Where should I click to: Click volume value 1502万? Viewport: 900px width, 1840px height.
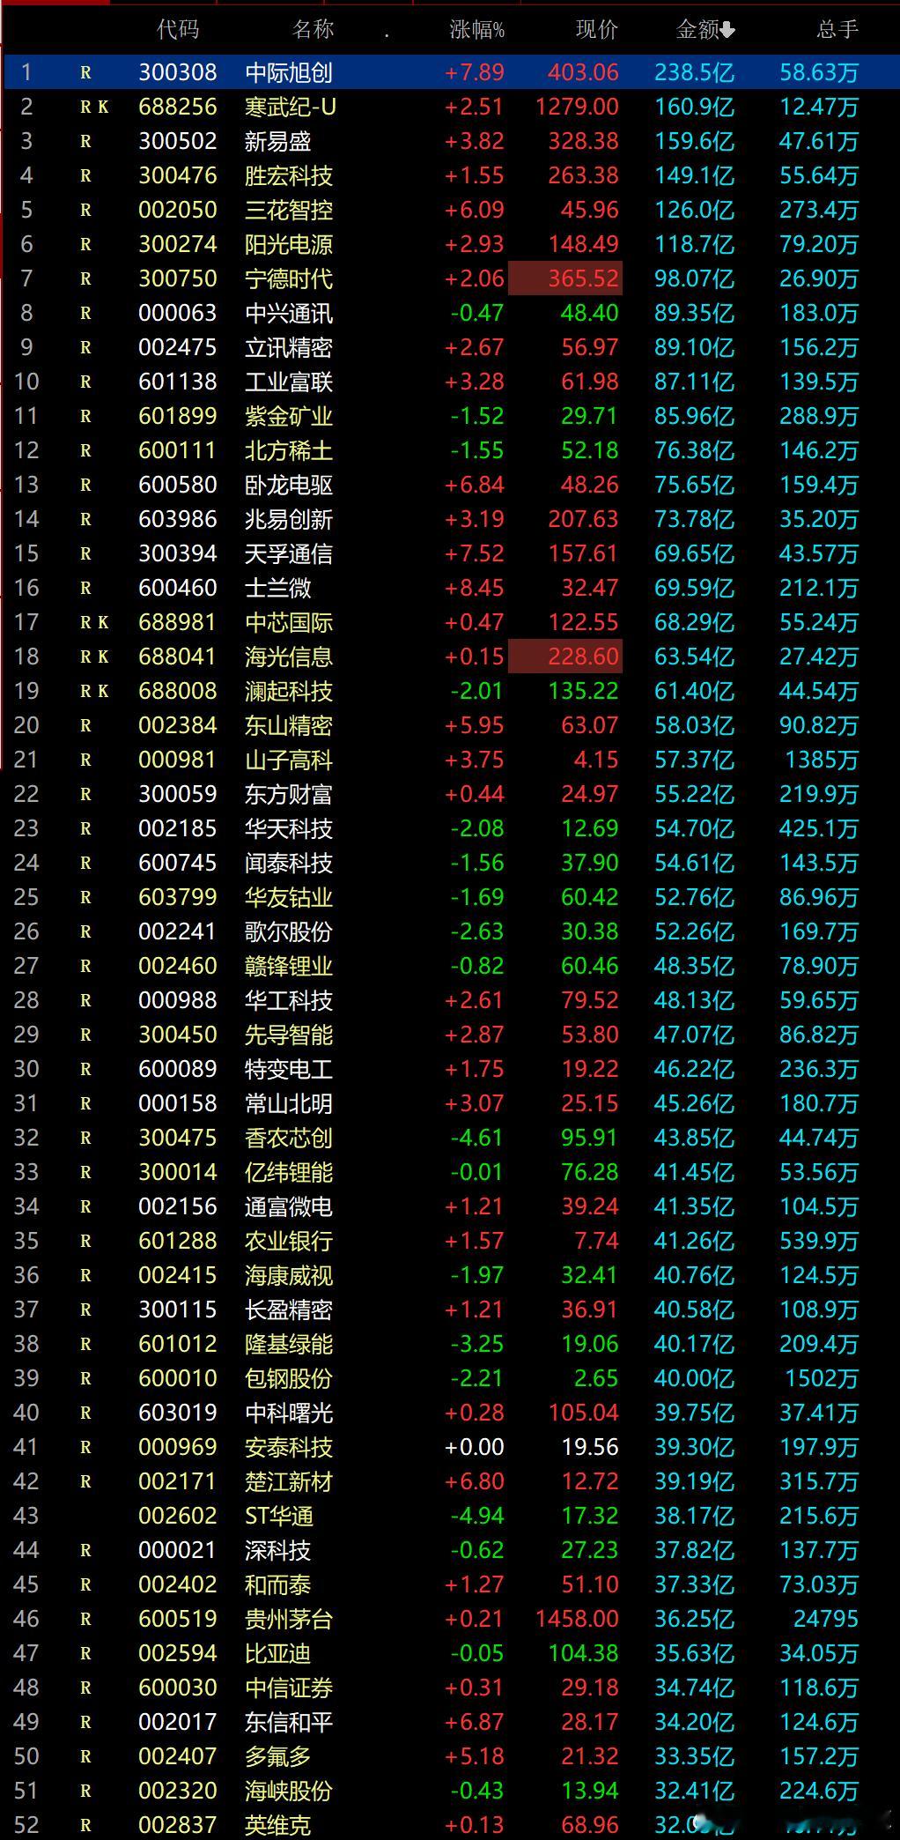coord(821,1378)
